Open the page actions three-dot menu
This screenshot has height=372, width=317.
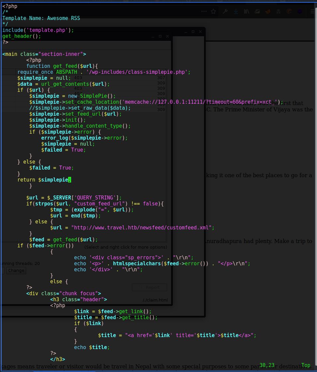tap(204, 12)
